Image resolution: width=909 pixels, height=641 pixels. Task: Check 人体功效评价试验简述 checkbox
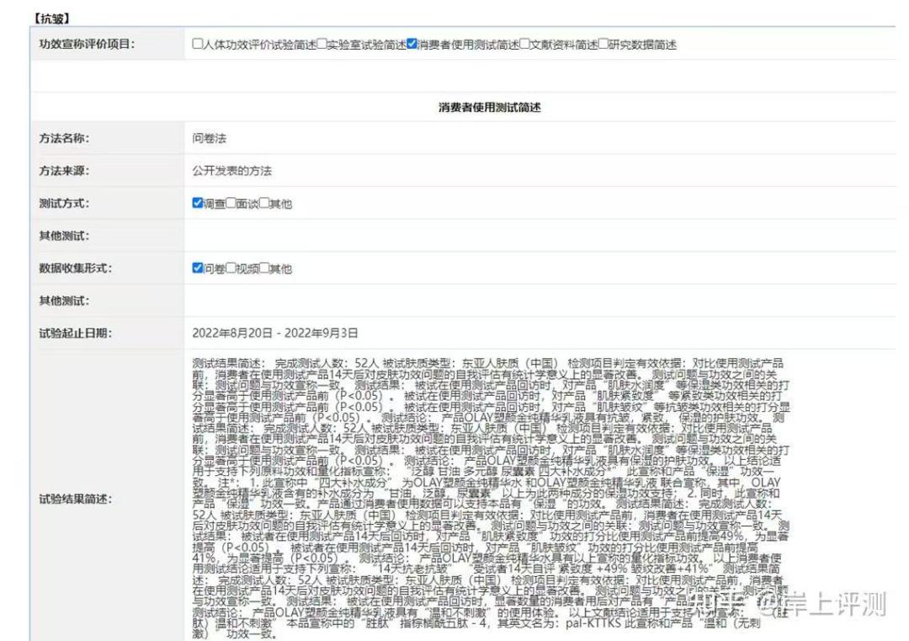click(197, 44)
